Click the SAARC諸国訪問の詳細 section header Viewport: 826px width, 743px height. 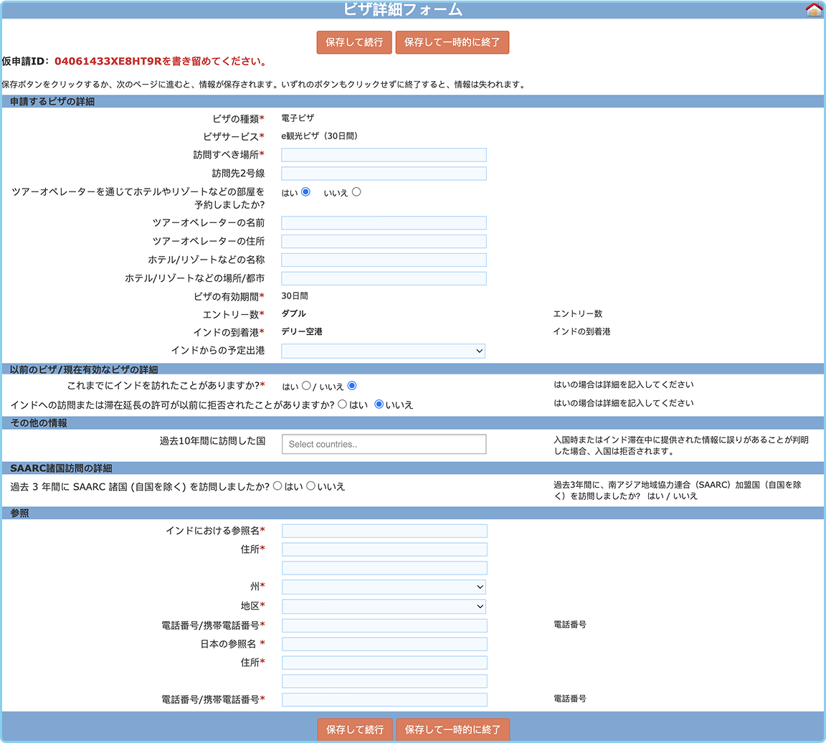413,468
